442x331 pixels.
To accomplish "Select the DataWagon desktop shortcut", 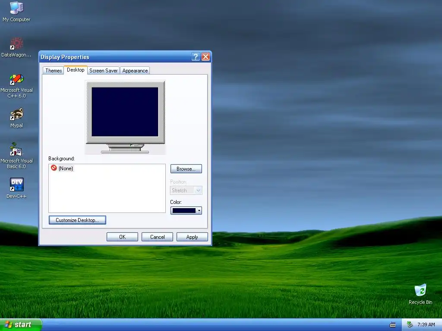I will click(x=16, y=47).
